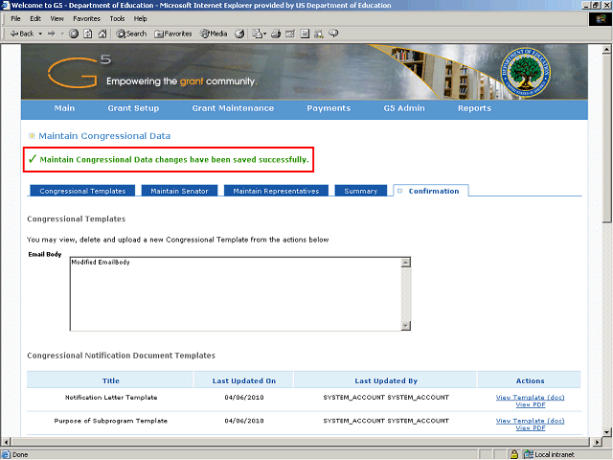The image size is (613, 460).
Task: Expand the Mail dropdown arrow
Action: [x=264, y=34]
